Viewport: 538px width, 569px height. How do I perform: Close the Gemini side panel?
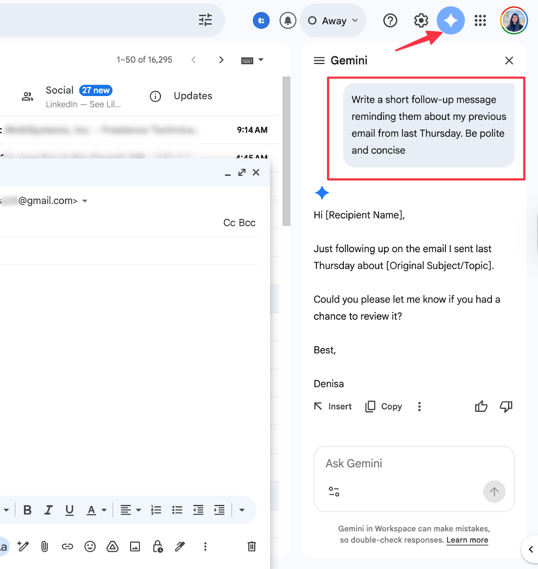point(509,60)
